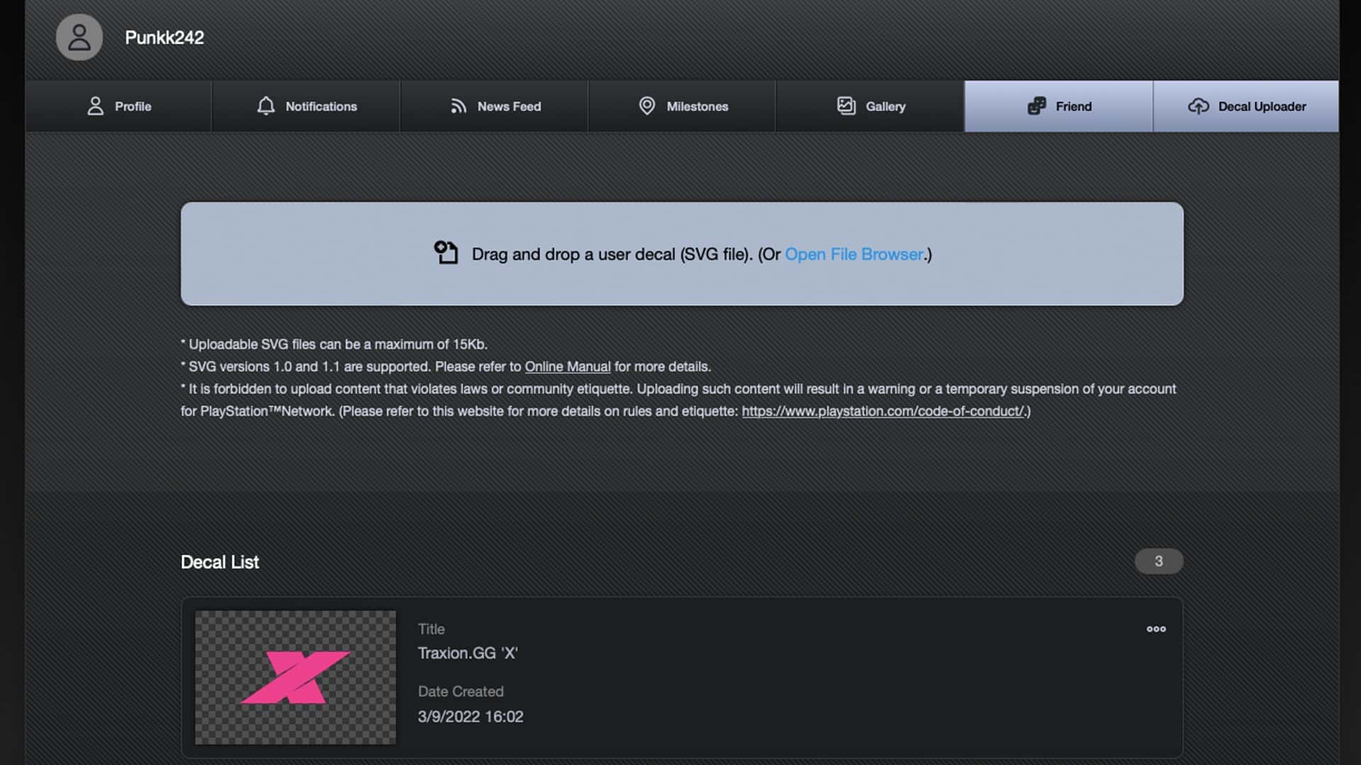
Task: Click the Punkk242 username text
Action: coord(164,38)
